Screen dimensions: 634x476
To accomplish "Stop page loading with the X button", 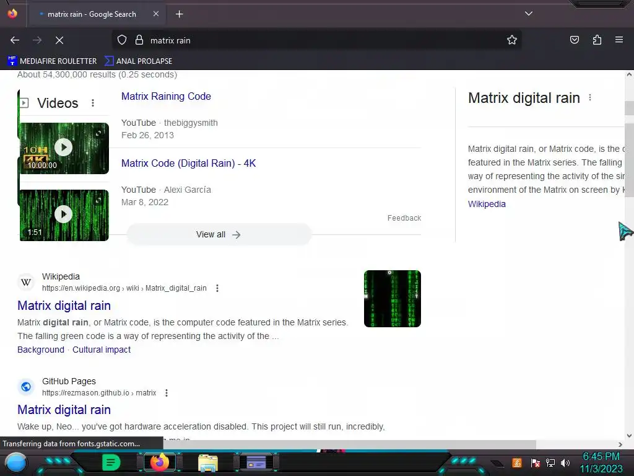I will [x=59, y=40].
